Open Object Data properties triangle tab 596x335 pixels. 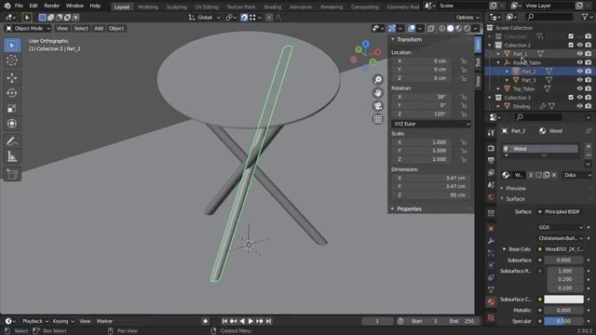pyautogui.click(x=491, y=289)
